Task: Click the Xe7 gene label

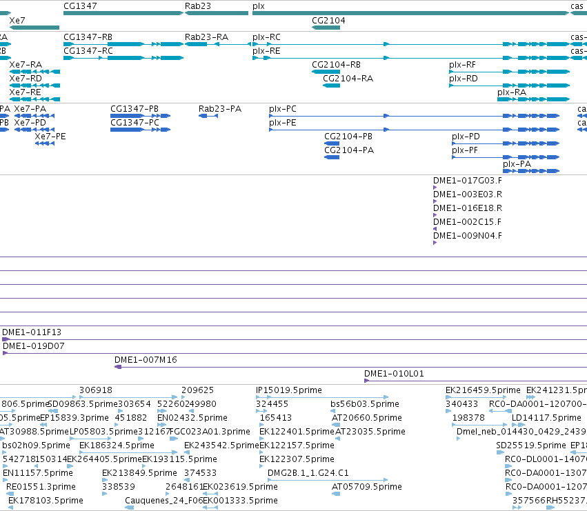Action: 17,20
